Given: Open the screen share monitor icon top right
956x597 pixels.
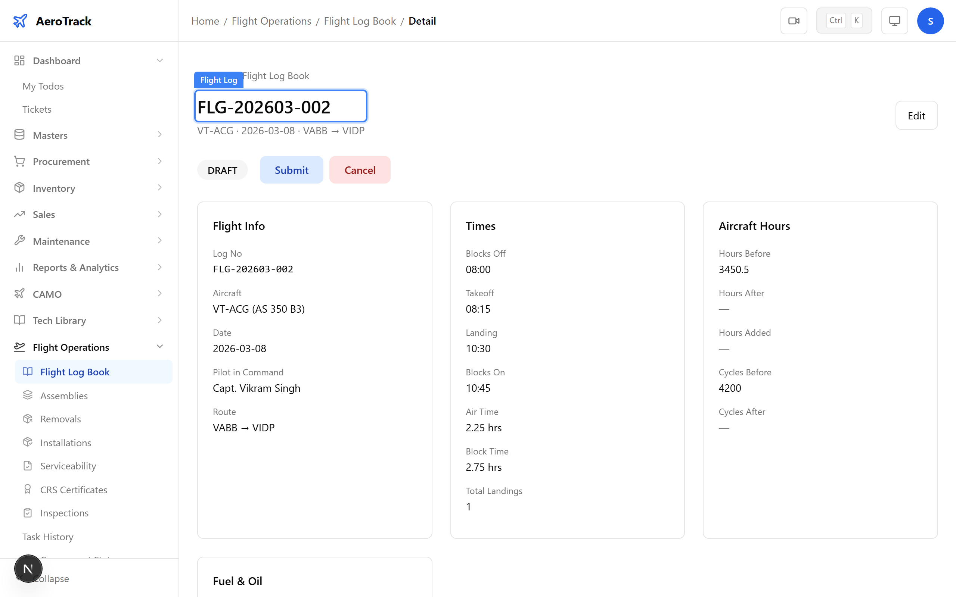Looking at the screenshot, I should (894, 20).
